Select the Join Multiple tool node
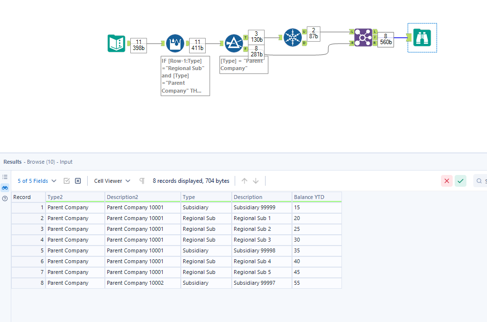The image size is (487, 322). [x=363, y=37]
